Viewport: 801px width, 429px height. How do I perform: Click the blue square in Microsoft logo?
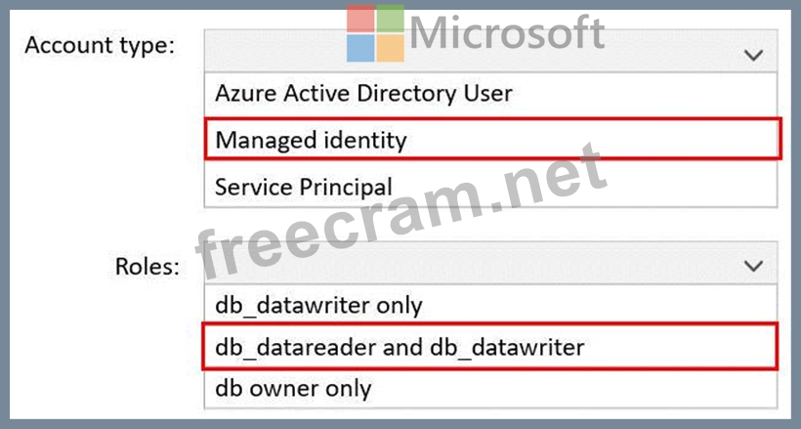pyautogui.click(x=360, y=48)
